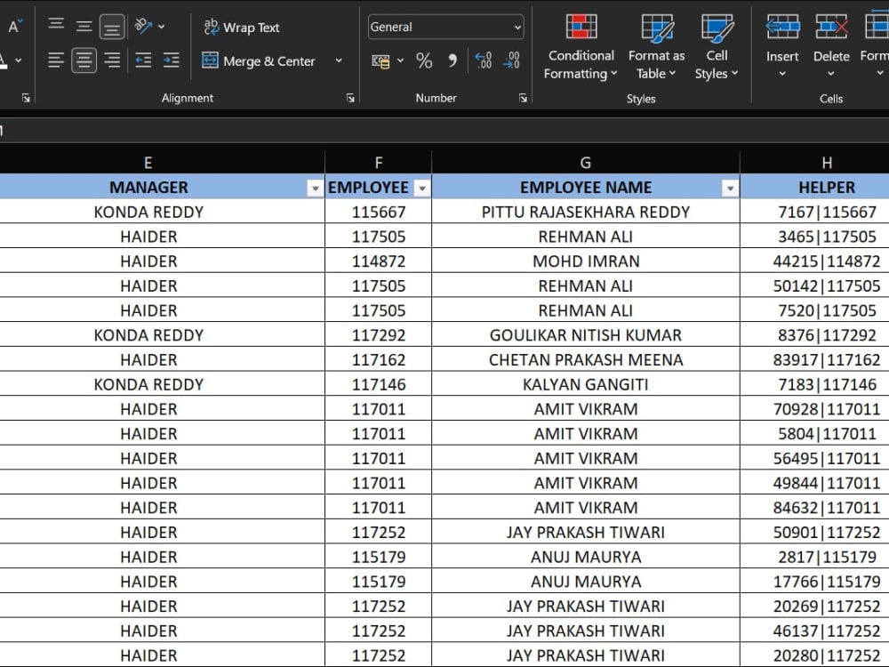The image size is (889, 667).
Task: Select helper value 20280|117252
Action: coord(814,655)
